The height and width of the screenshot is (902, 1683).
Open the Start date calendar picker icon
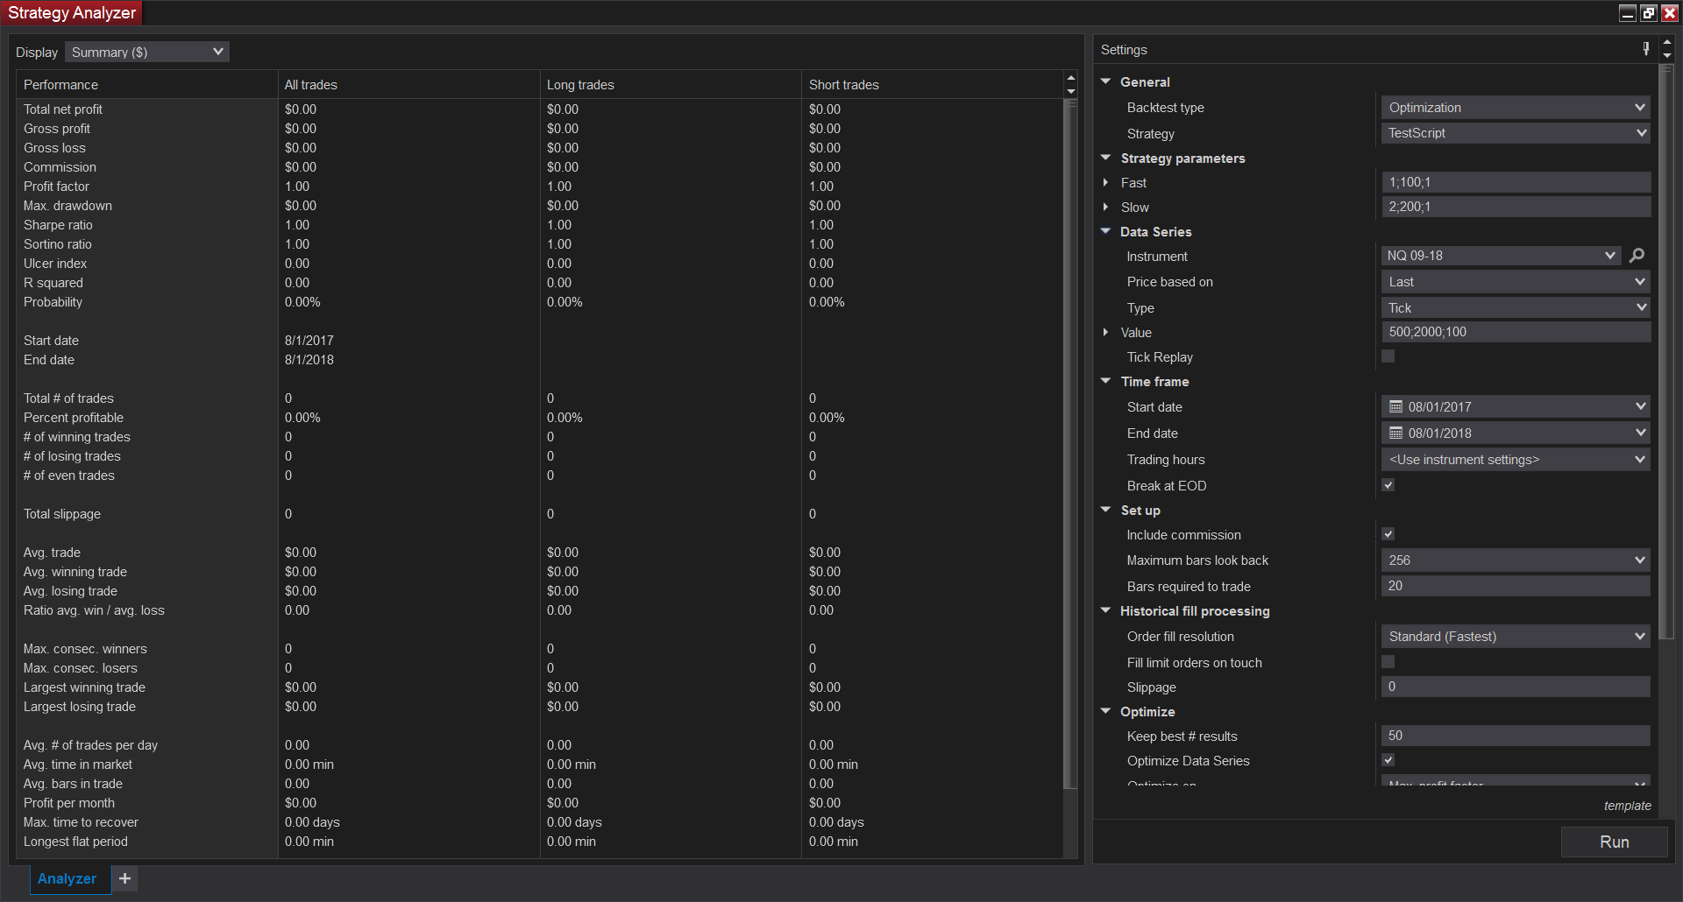(1396, 407)
